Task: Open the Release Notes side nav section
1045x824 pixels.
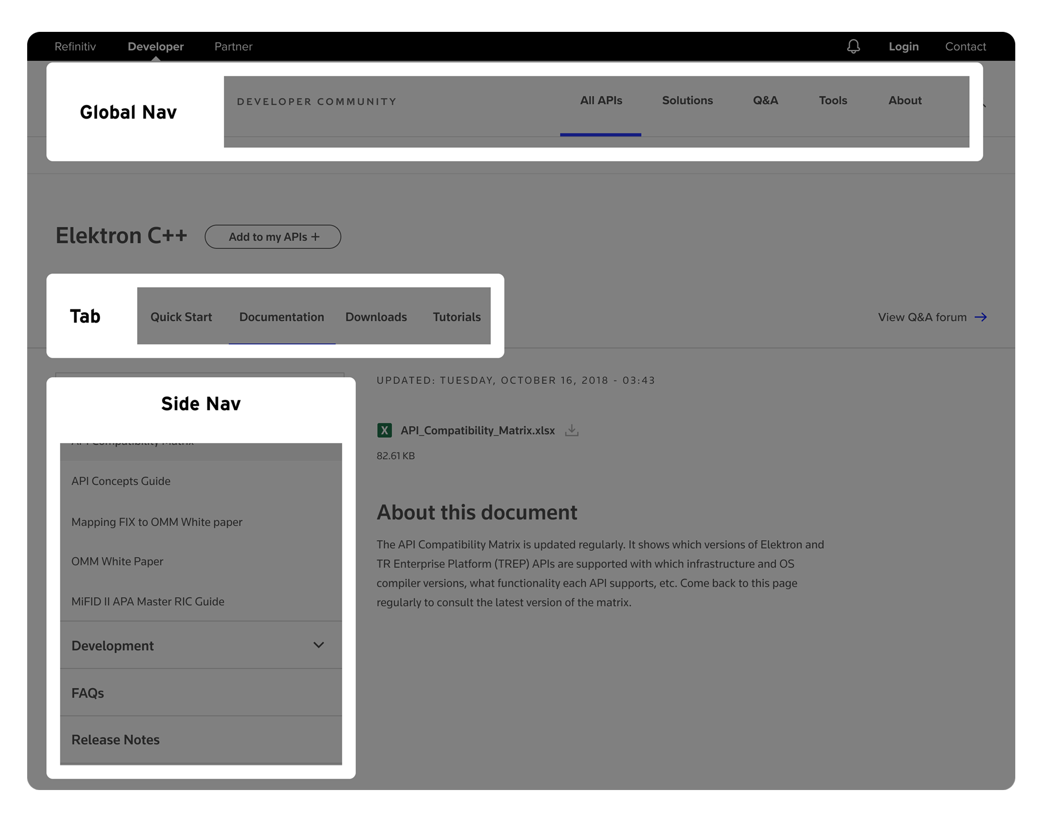Action: (x=201, y=739)
